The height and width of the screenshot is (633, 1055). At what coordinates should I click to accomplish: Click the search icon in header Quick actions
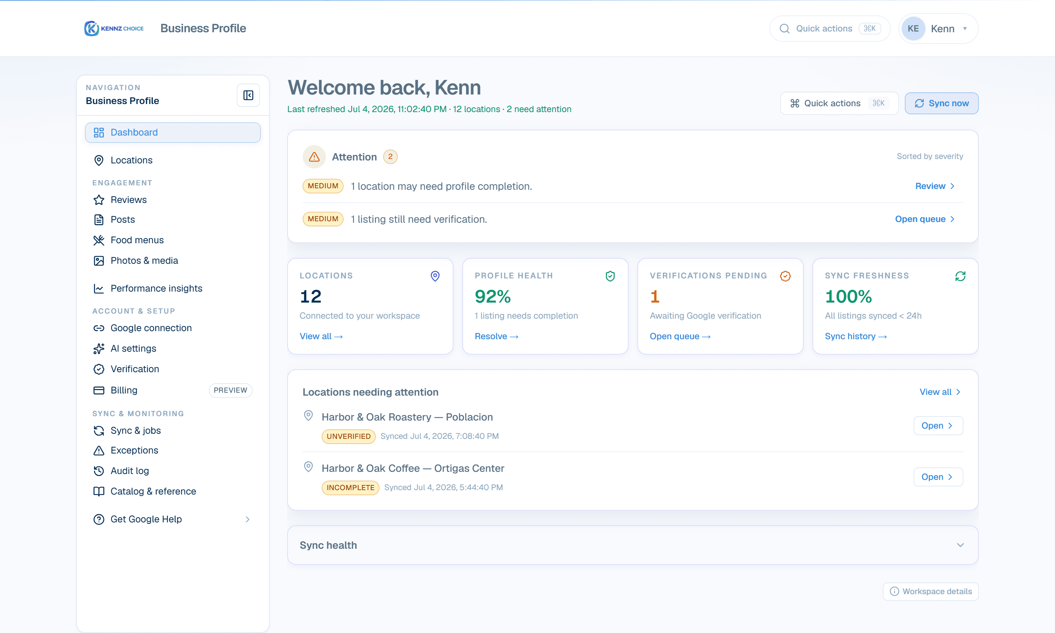click(784, 29)
